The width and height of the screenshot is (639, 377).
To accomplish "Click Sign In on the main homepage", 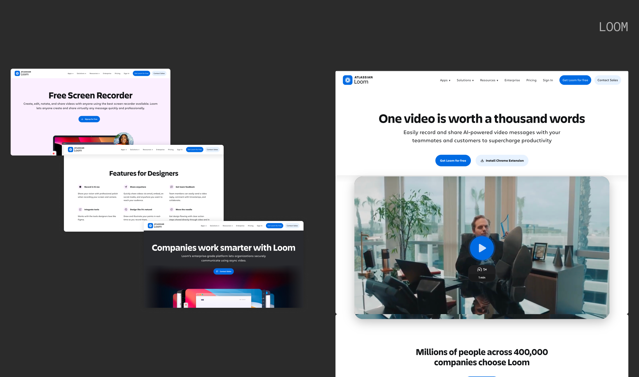I will [x=548, y=80].
